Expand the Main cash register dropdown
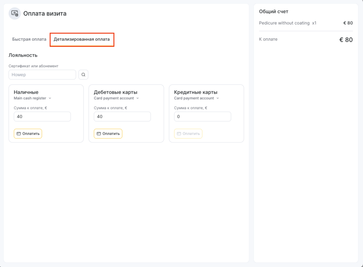 33,98
